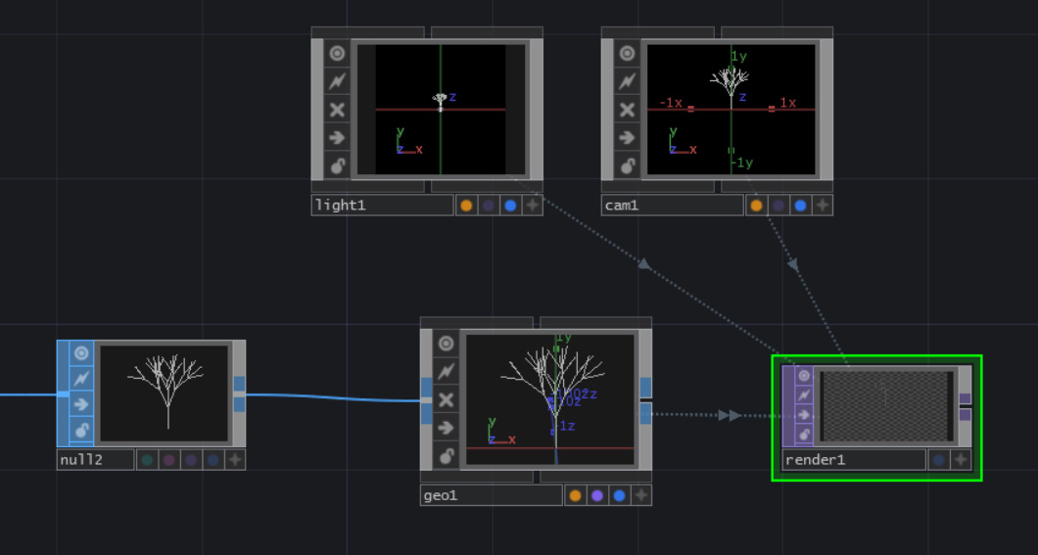Select the null2 tree viewer thumbnail
The image size is (1038, 555).
(x=164, y=393)
